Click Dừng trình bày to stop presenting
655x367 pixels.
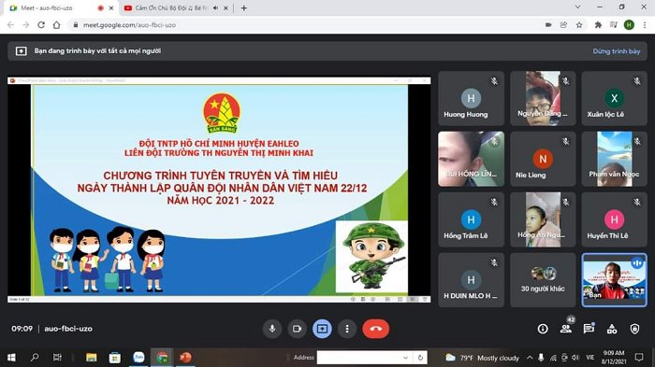pos(616,51)
